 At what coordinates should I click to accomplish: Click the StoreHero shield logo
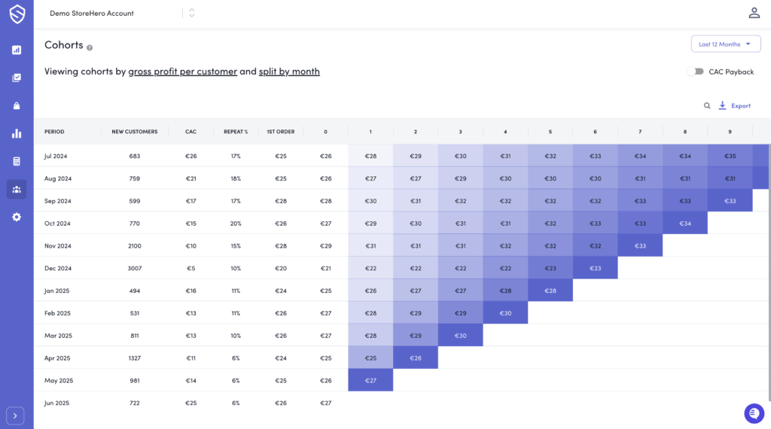click(17, 14)
